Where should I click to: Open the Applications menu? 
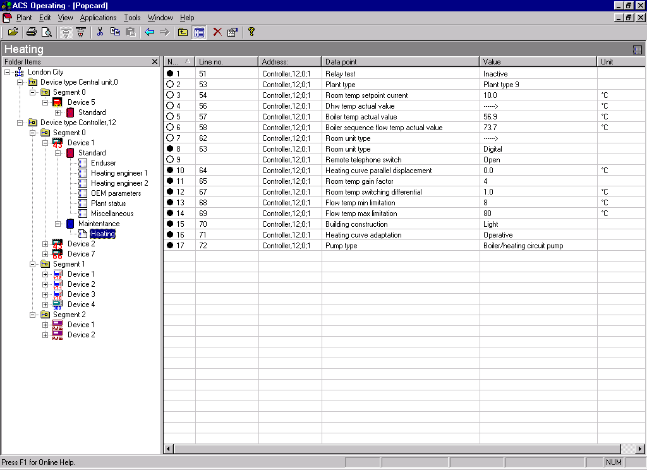[x=98, y=18]
